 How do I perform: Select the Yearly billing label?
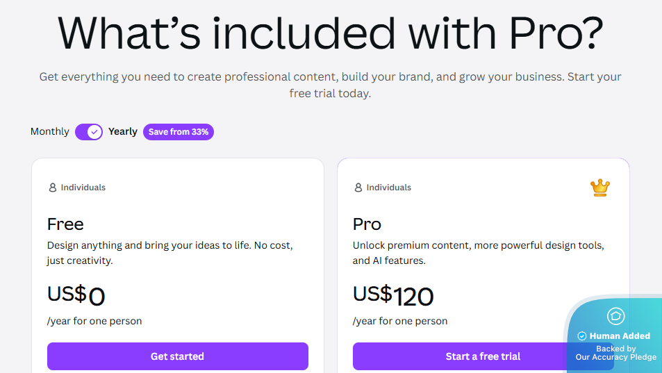point(123,132)
